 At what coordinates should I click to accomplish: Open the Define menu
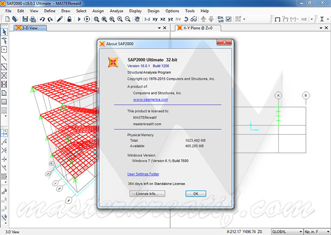click(50, 11)
